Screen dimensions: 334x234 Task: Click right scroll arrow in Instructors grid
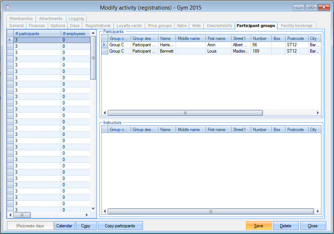317,211
